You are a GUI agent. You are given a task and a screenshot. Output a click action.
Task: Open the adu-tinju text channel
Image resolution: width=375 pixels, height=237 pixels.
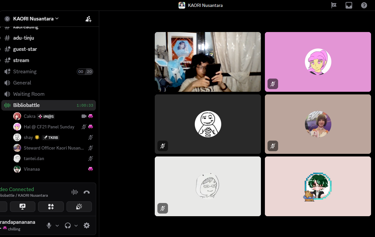(23, 38)
